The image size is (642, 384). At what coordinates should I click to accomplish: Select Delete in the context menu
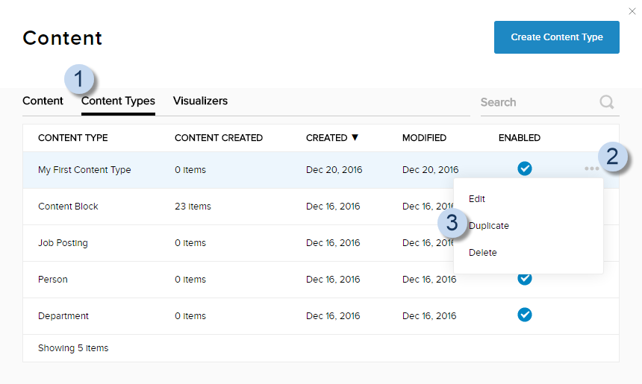(483, 253)
